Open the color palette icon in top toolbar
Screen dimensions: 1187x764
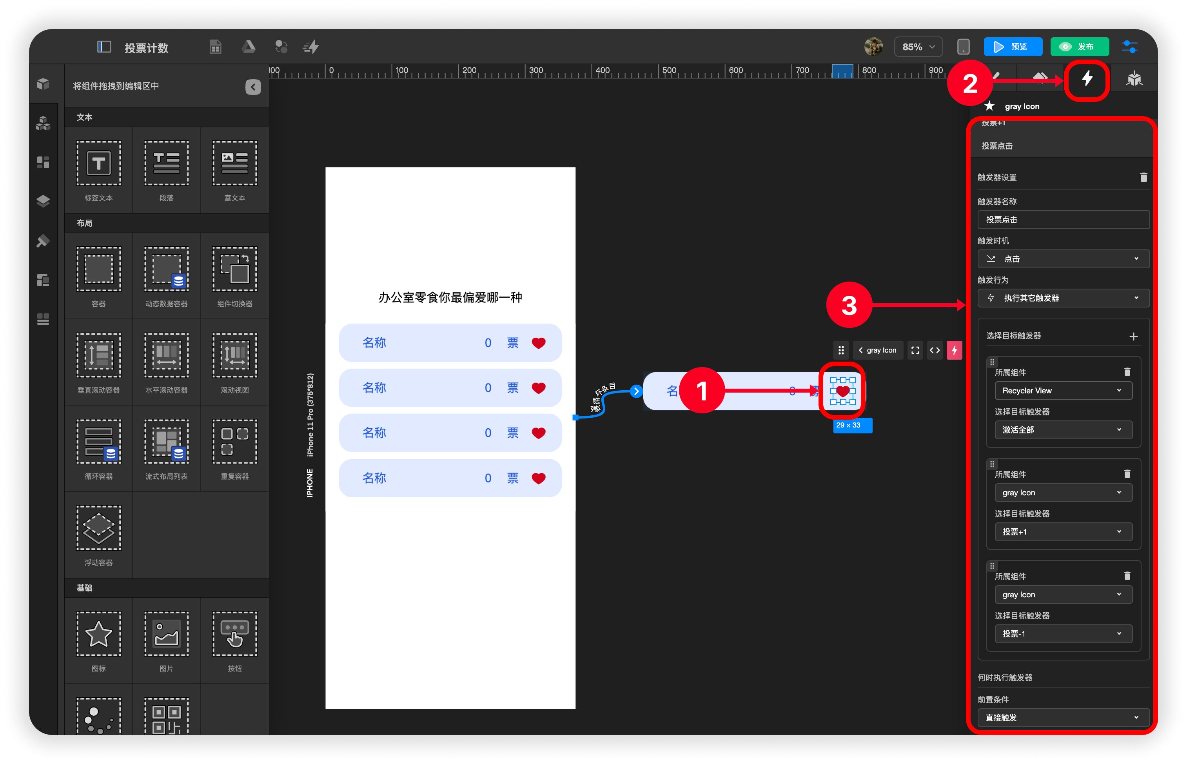281,47
